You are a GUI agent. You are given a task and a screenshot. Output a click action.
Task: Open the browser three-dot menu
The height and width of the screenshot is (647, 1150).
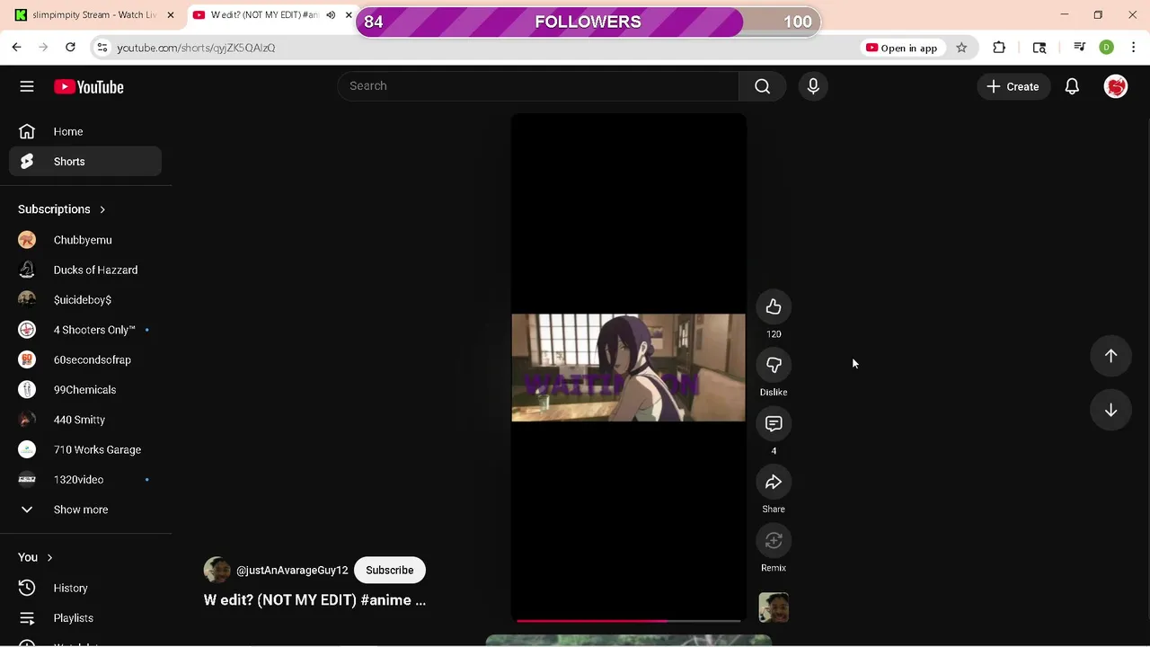click(x=1133, y=48)
